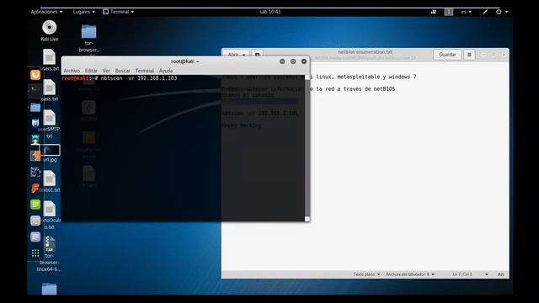Viewport: 539px width, 303px height.
Task: Switch using the workspace 1 indicator
Action: pyautogui.click(x=449, y=12)
